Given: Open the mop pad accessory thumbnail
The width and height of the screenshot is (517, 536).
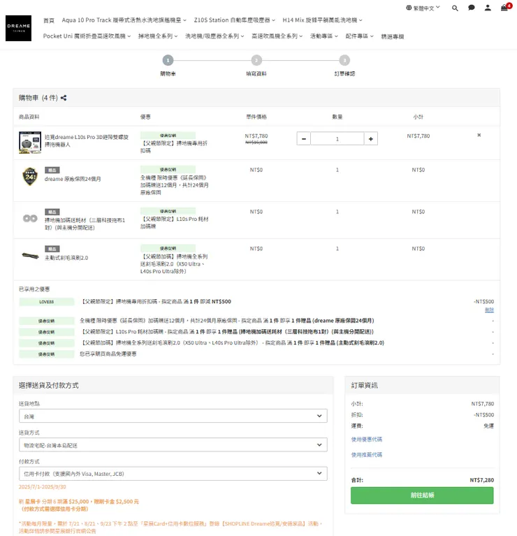Looking at the screenshot, I should [x=30, y=218].
